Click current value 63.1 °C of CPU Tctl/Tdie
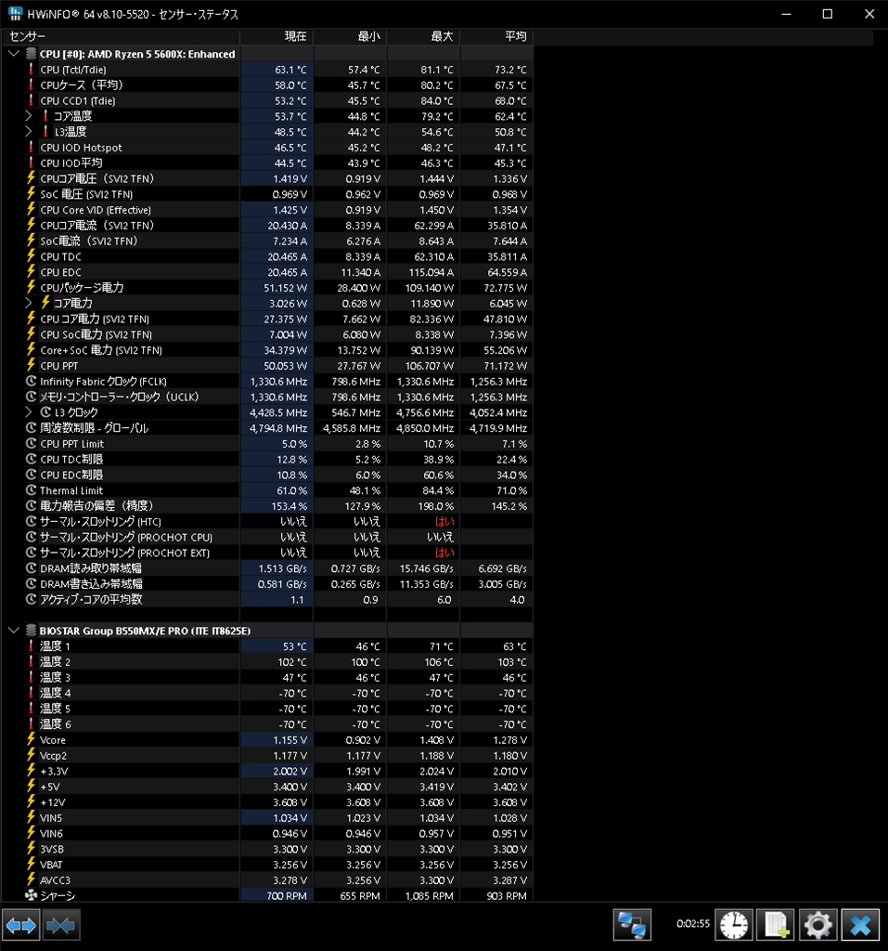The height and width of the screenshot is (951, 888). [x=290, y=70]
